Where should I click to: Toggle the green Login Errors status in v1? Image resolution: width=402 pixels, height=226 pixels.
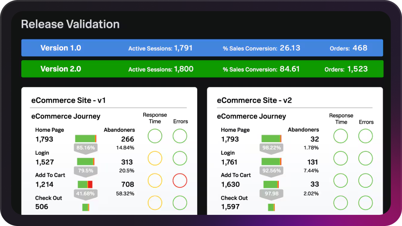coord(180,158)
